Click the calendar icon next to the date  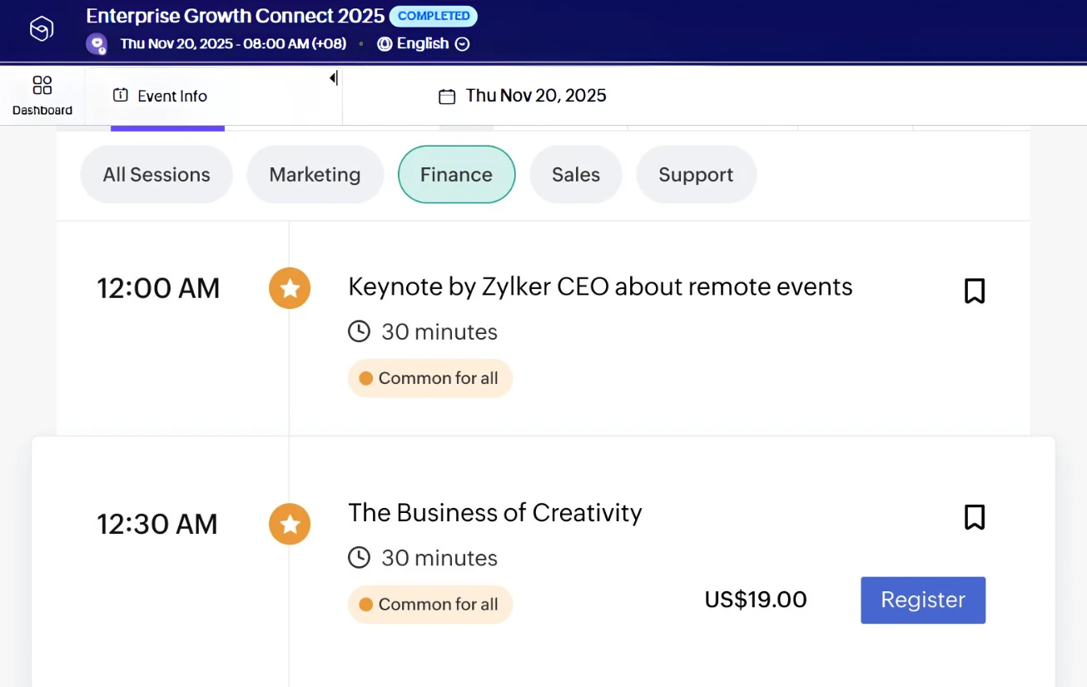pos(447,97)
